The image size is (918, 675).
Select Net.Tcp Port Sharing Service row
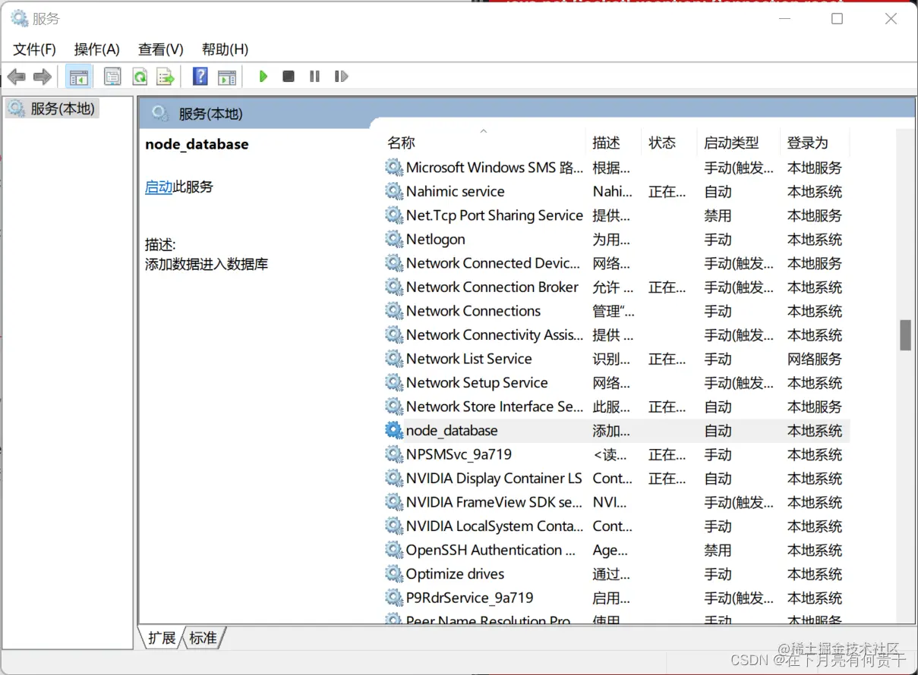(x=617, y=215)
